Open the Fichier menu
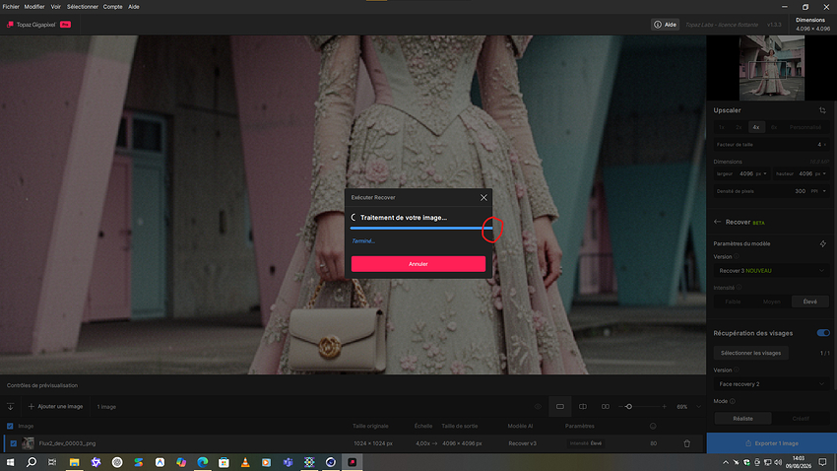The image size is (837, 471). tap(11, 7)
